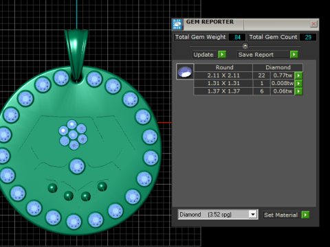
Task: Collapse the panel with the round arrow toggle
Action: point(245,46)
